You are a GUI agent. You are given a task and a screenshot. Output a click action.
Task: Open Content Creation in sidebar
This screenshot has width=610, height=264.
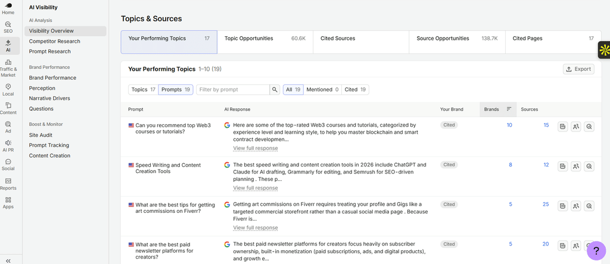point(49,156)
